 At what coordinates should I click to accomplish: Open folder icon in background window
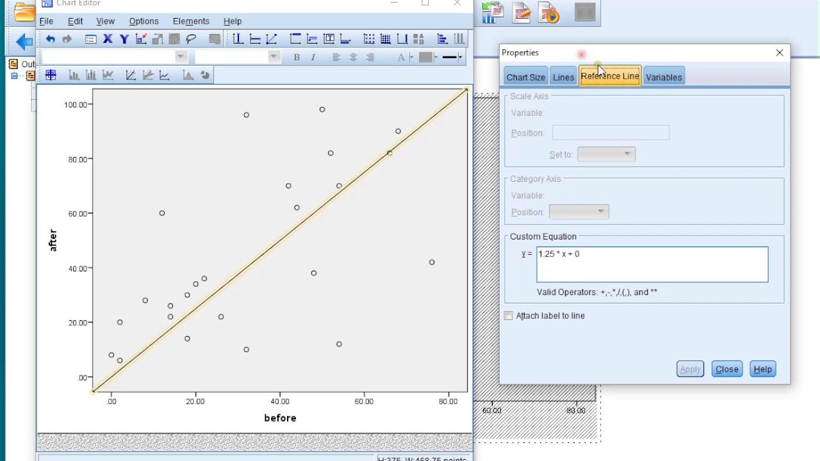[24, 12]
